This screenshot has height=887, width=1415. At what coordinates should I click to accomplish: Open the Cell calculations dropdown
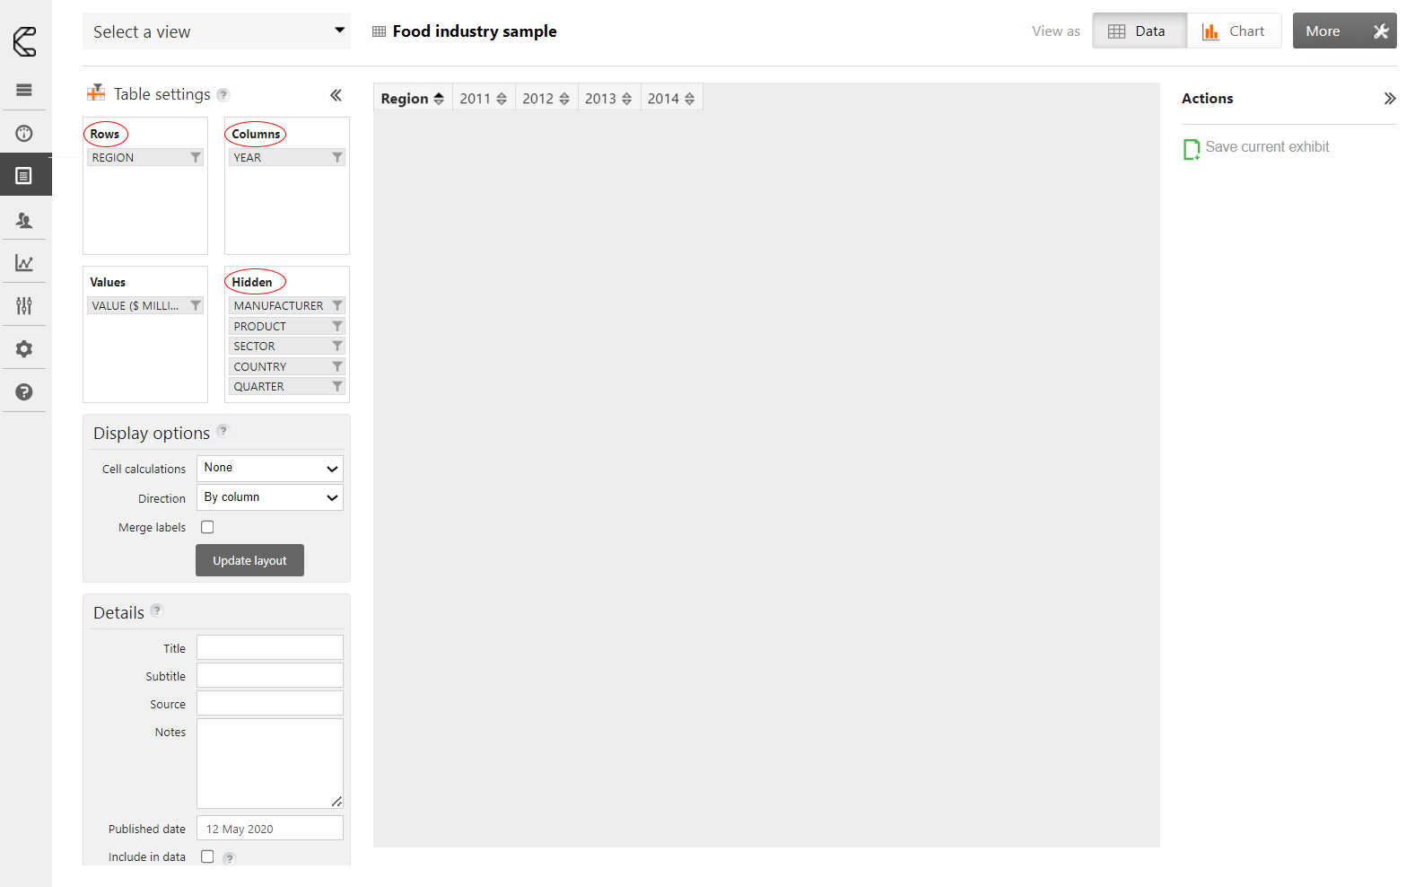tap(269, 468)
